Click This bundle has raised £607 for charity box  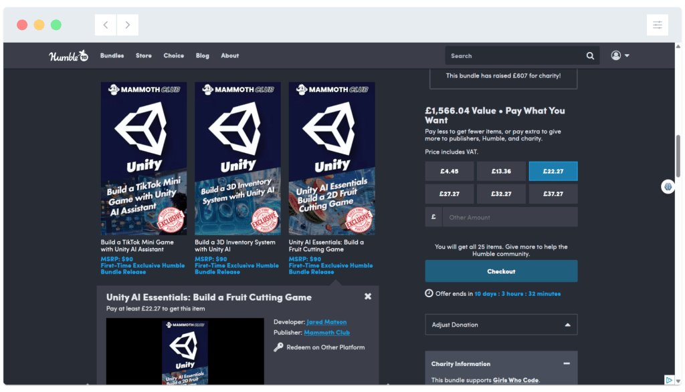pos(503,77)
